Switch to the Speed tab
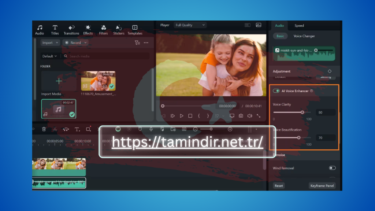The height and width of the screenshot is (211, 375). (299, 26)
